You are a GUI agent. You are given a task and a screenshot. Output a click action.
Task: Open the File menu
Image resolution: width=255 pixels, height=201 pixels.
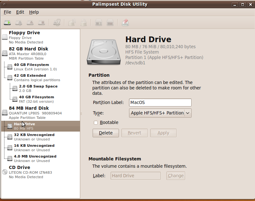pos(7,12)
